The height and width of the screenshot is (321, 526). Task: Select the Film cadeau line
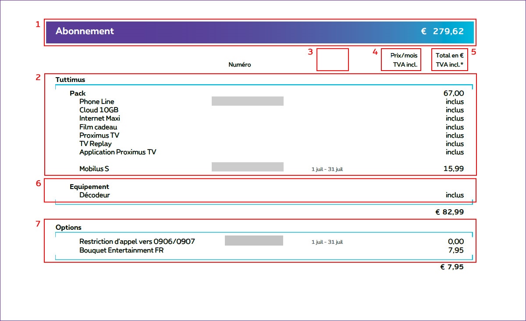[98, 127]
